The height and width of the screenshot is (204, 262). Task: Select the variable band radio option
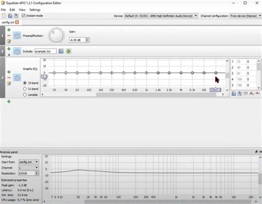(x=25, y=95)
